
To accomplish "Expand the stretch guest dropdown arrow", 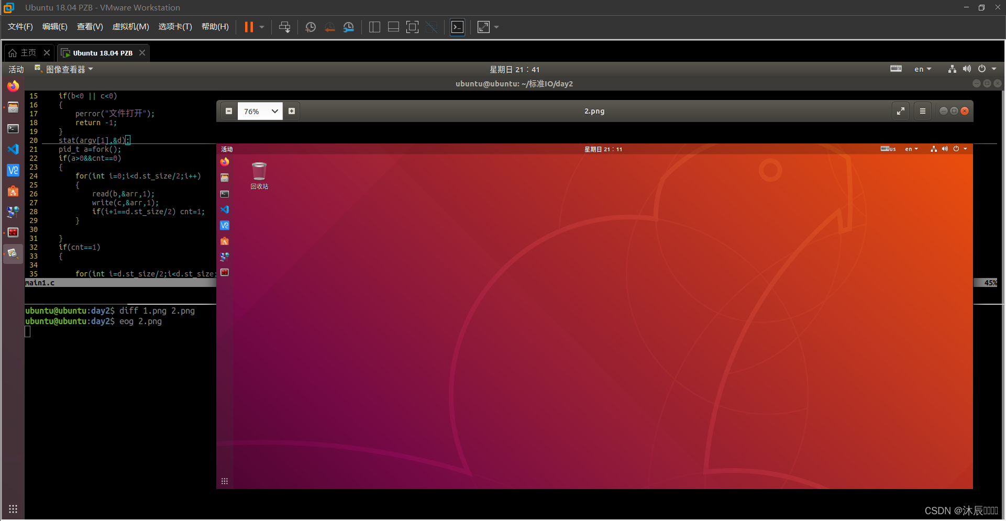I will [496, 27].
